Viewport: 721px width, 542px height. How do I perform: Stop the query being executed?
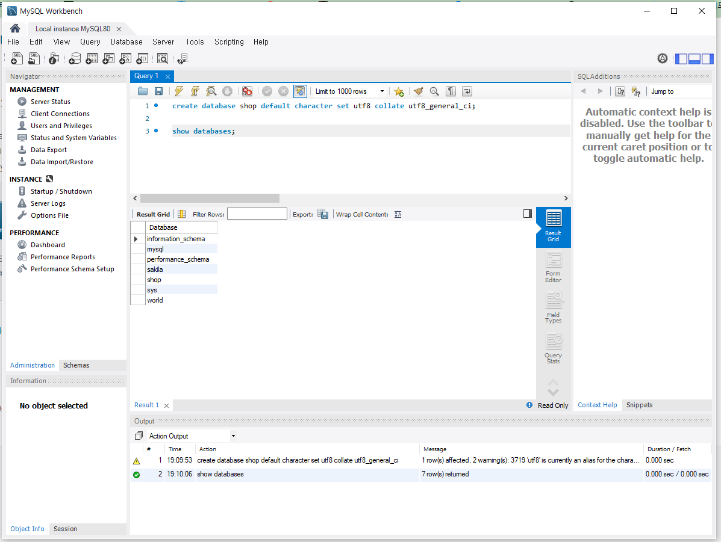pos(227,91)
